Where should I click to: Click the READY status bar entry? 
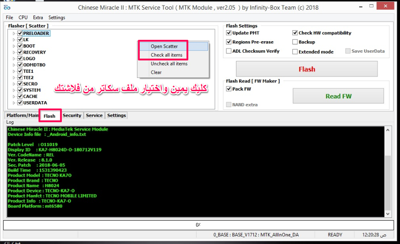coord(335,235)
